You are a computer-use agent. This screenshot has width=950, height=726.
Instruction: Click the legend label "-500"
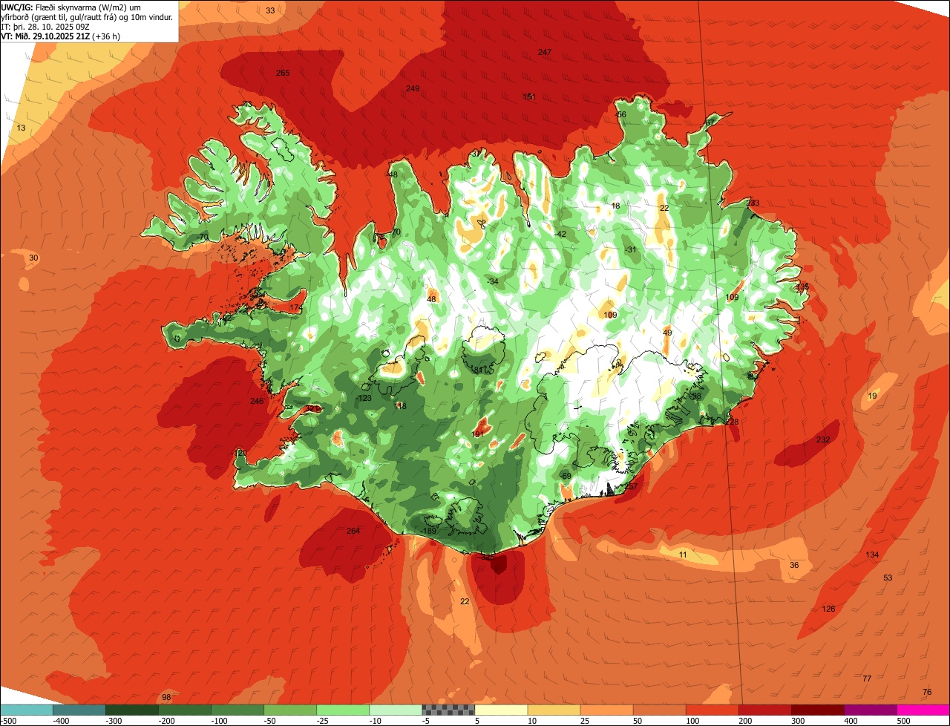click(x=9, y=721)
